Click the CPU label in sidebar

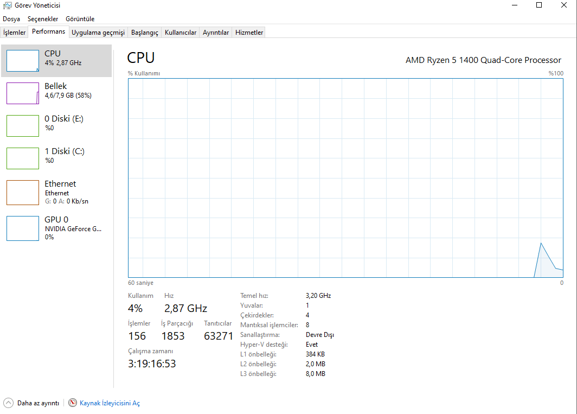coord(53,53)
